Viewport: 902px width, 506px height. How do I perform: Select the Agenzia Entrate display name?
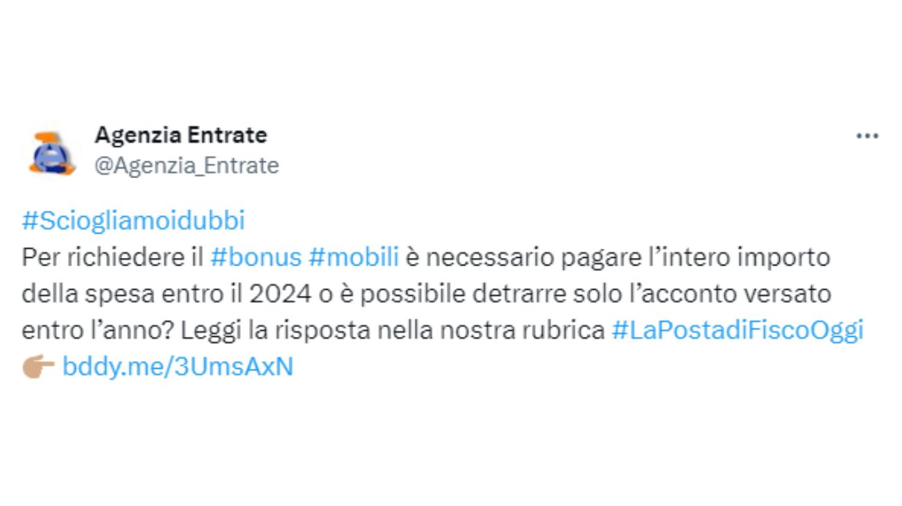pyautogui.click(x=180, y=134)
